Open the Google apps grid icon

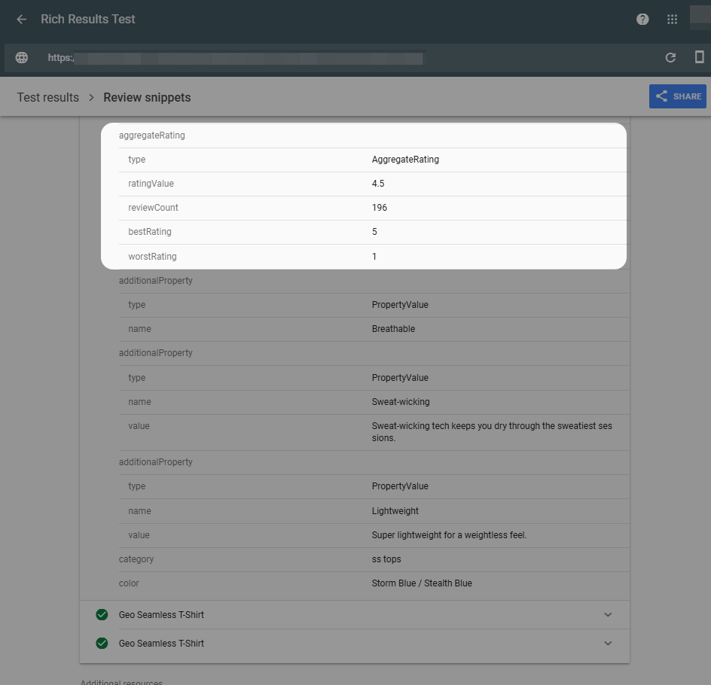tap(673, 20)
